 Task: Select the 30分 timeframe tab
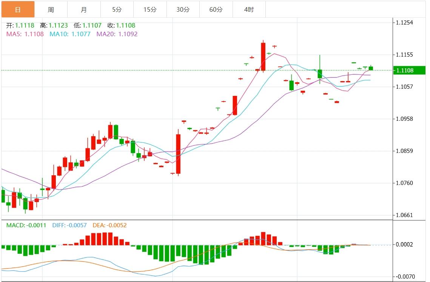pos(183,9)
